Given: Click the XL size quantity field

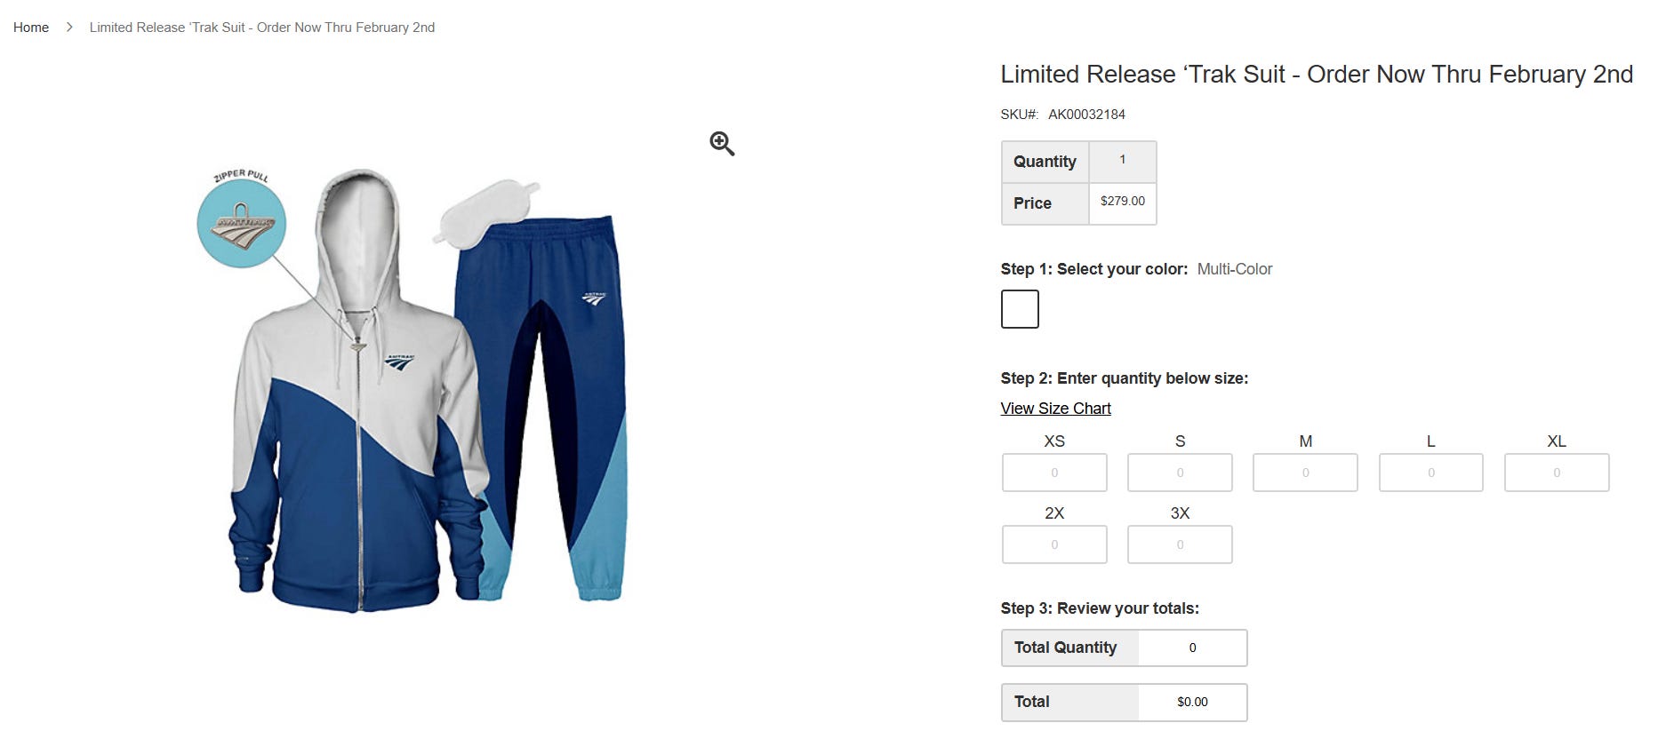Looking at the screenshot, I should click(1557, 473).
